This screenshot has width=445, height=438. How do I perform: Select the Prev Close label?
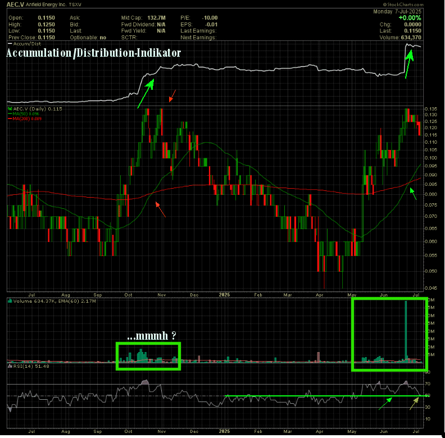[x=22, y=38]
